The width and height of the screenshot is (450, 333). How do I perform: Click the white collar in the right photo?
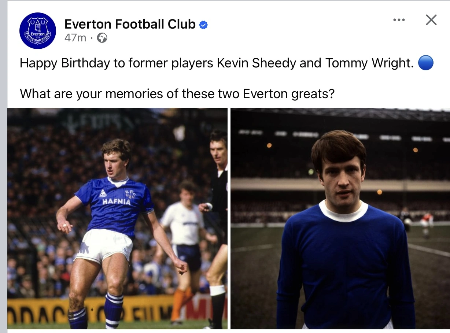(x=343, y=212)
